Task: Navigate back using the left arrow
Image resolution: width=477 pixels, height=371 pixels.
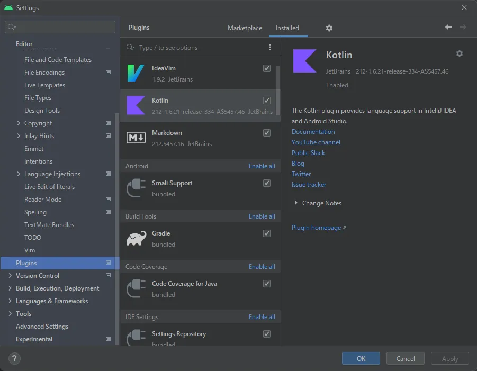Action: (448, 27)
